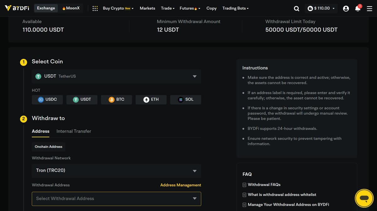Click the withdrawal address whitelist document icon
This screenshot has height=211, width=377.
coord(244,195)
